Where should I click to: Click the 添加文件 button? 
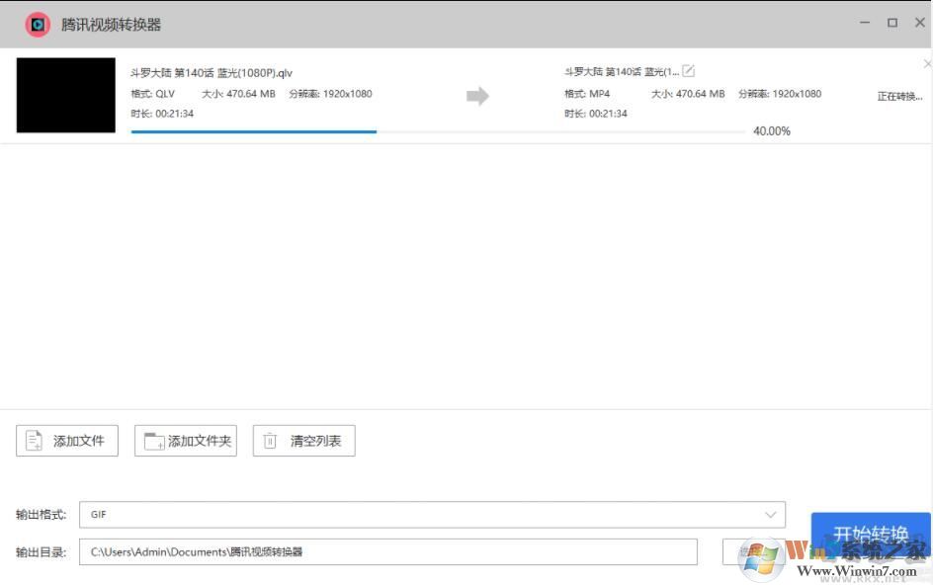tap(66, 441)
